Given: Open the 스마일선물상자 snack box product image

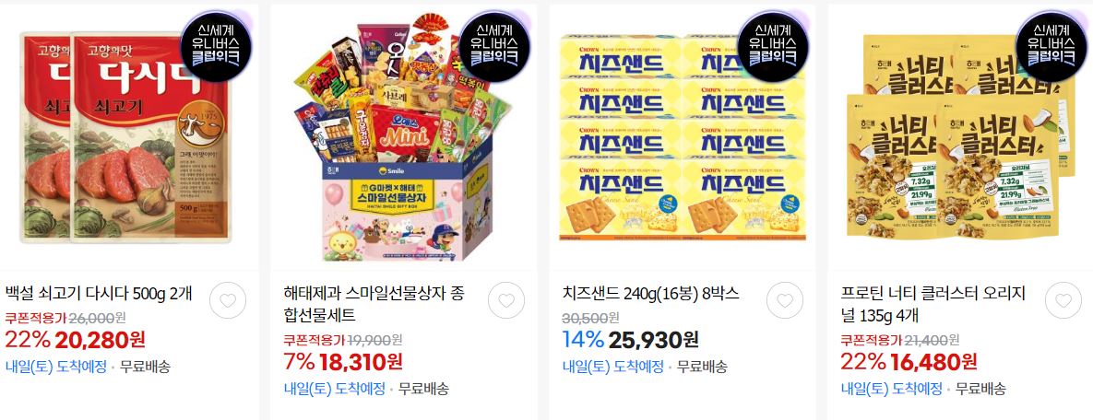Looking at the screenshot, I should tap(404, 137).
